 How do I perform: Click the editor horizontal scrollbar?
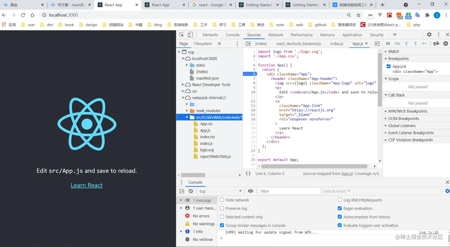[314, 166]
